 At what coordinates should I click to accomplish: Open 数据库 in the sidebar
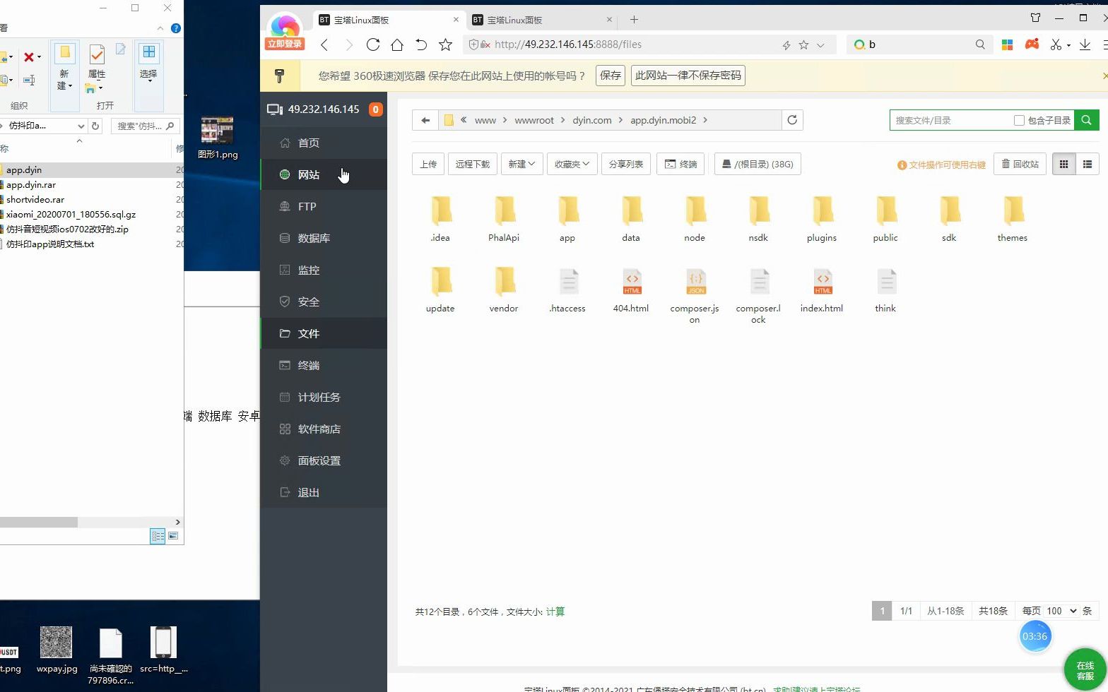click(324, 238)
